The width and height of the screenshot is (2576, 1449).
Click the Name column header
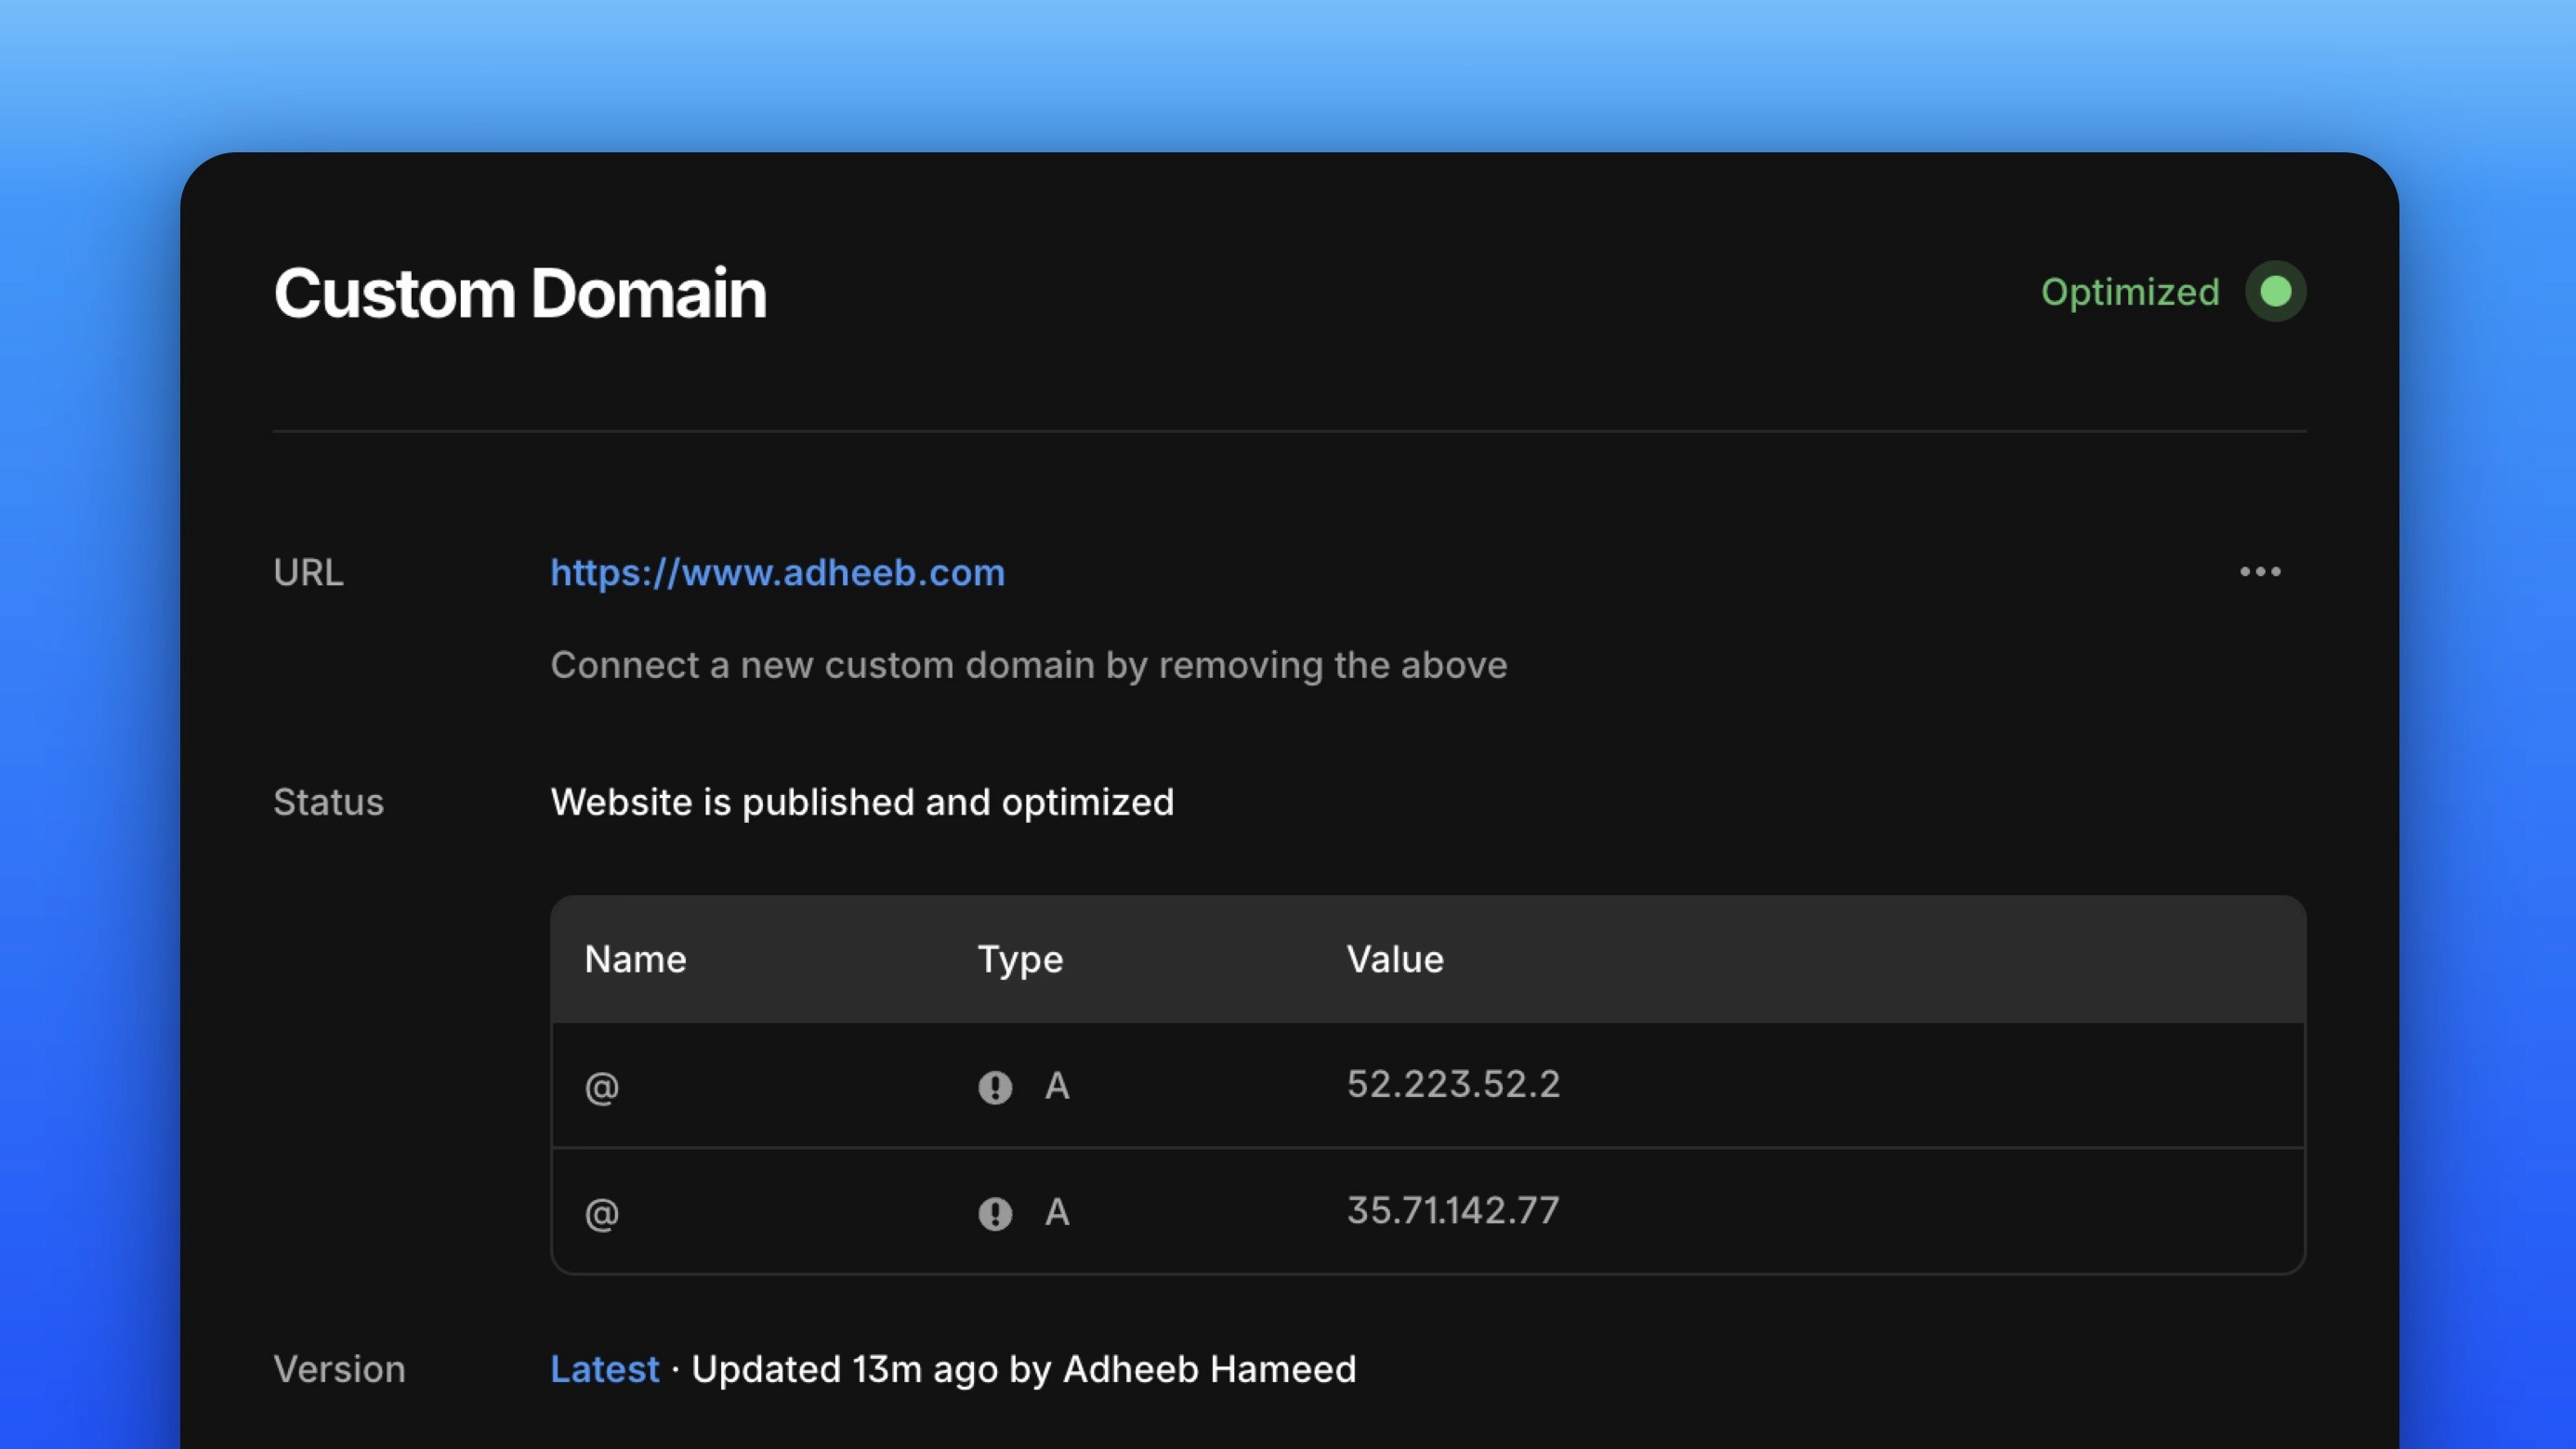pos(635,959)
